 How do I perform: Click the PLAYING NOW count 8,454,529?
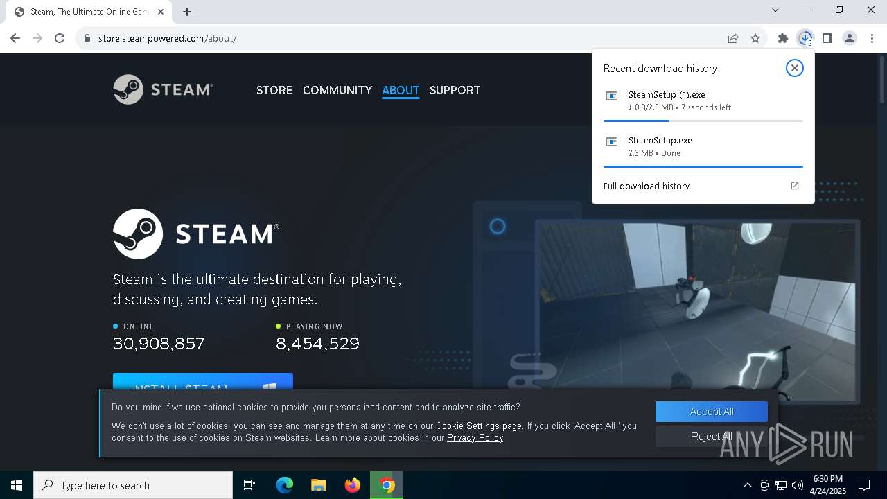(x=317, y=343)
